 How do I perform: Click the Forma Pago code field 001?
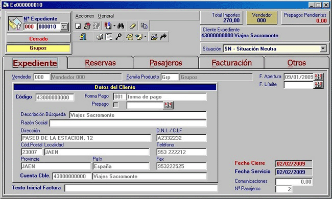click(120, 96)
